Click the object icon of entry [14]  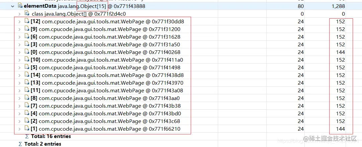27,75
